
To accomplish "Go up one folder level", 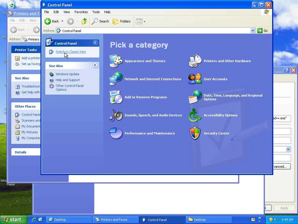I will point(84,21).
